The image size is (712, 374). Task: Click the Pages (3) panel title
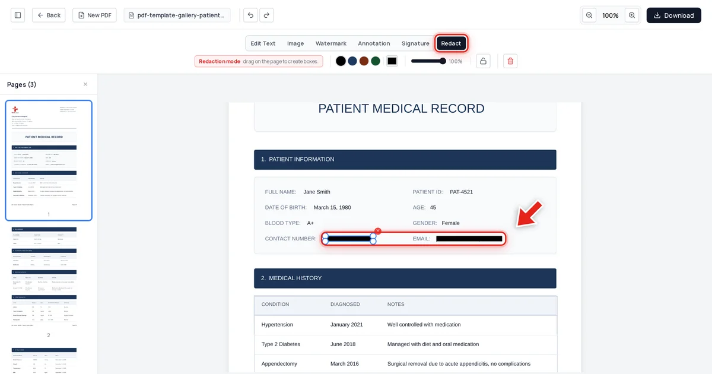[21, 84]
